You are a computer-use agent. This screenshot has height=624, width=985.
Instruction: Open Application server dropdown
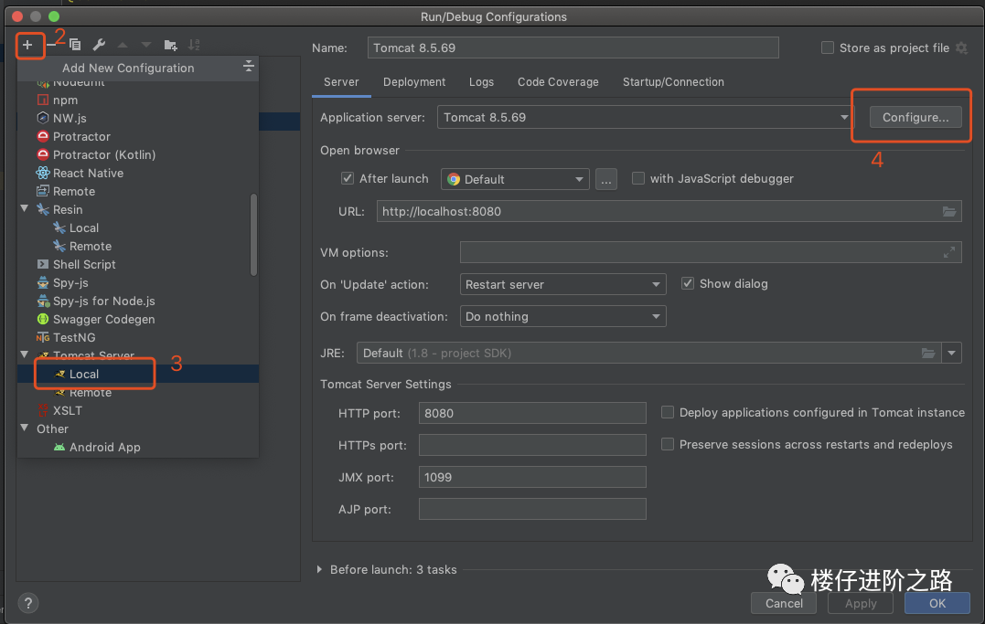[645, 117]
